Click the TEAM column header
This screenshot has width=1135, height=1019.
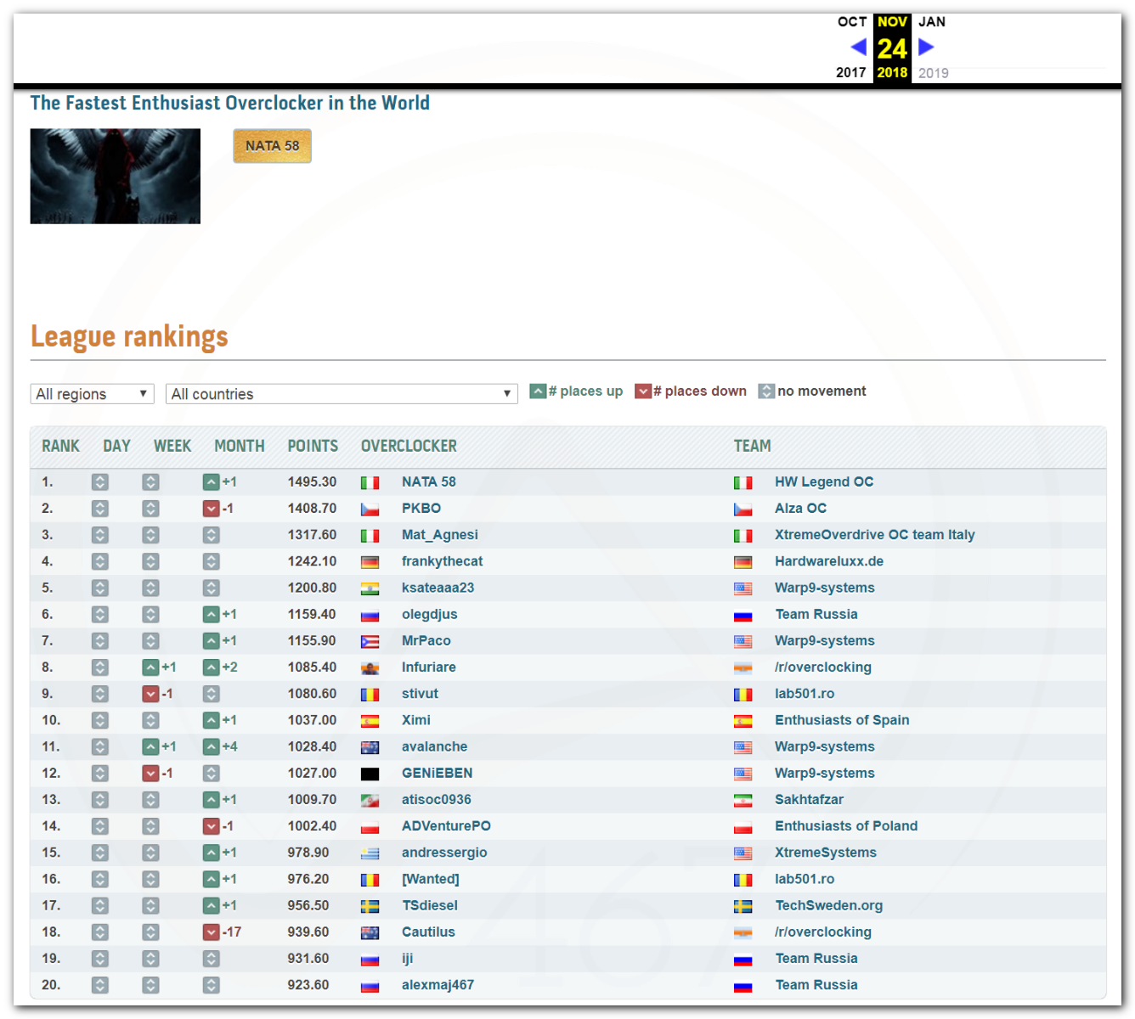[x=753, y=446]
